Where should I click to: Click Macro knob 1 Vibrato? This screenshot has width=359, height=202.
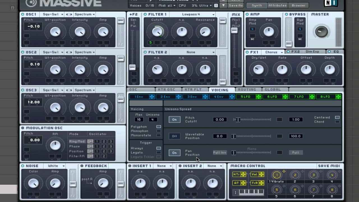click(277, 175)
